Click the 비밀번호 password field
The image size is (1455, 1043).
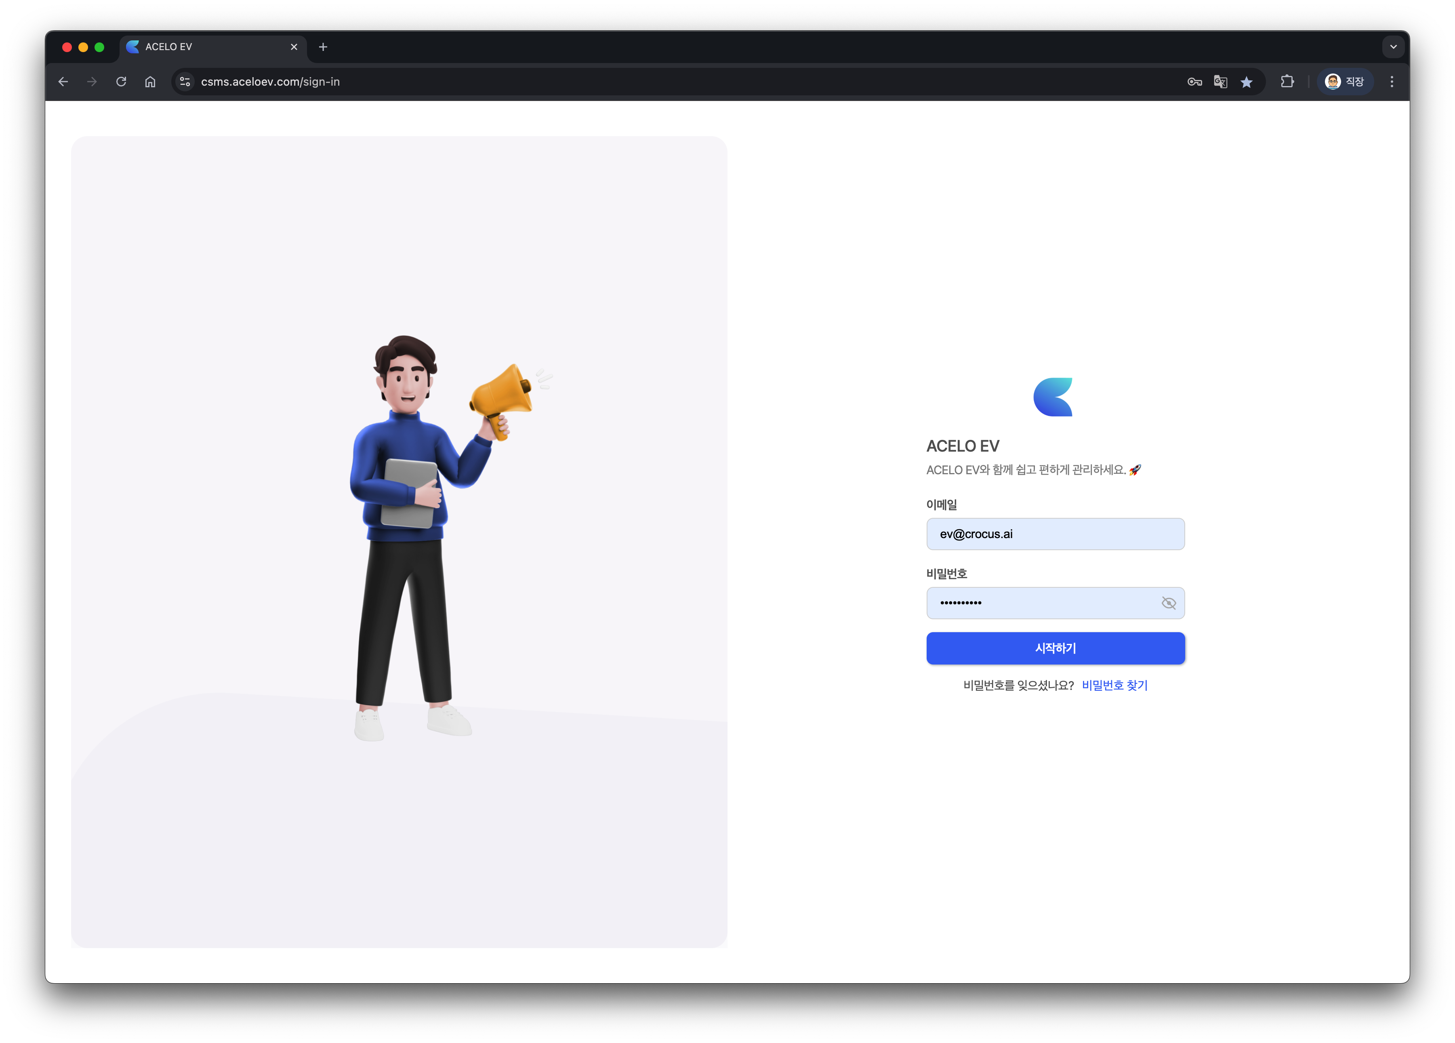pyautogui.click(x=1039, y=603)
